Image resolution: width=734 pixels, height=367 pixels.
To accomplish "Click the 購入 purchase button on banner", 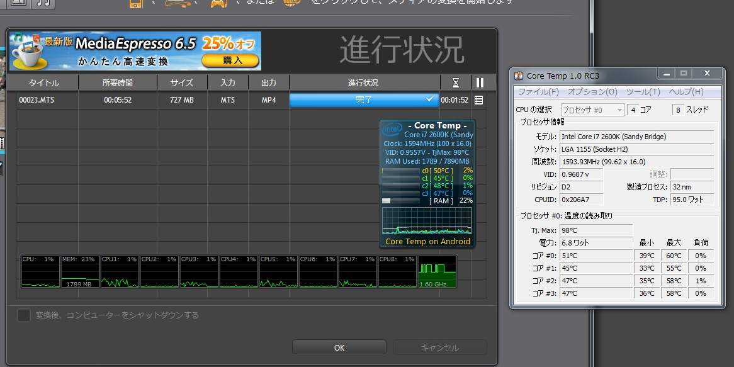I will (x=230, y=60).
